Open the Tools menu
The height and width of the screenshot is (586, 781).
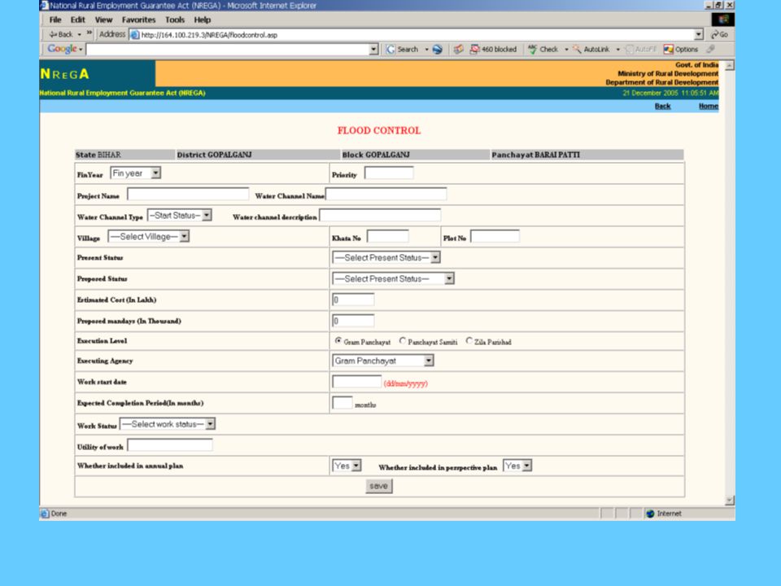175,20
